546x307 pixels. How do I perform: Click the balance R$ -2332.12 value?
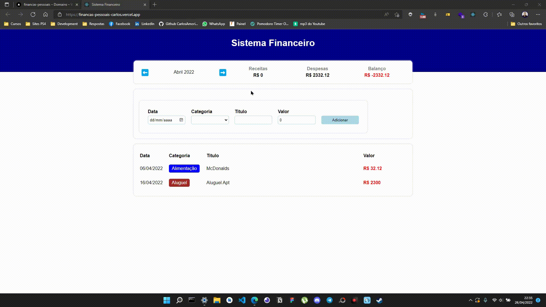pyautogui.click(x=377, y=75)
